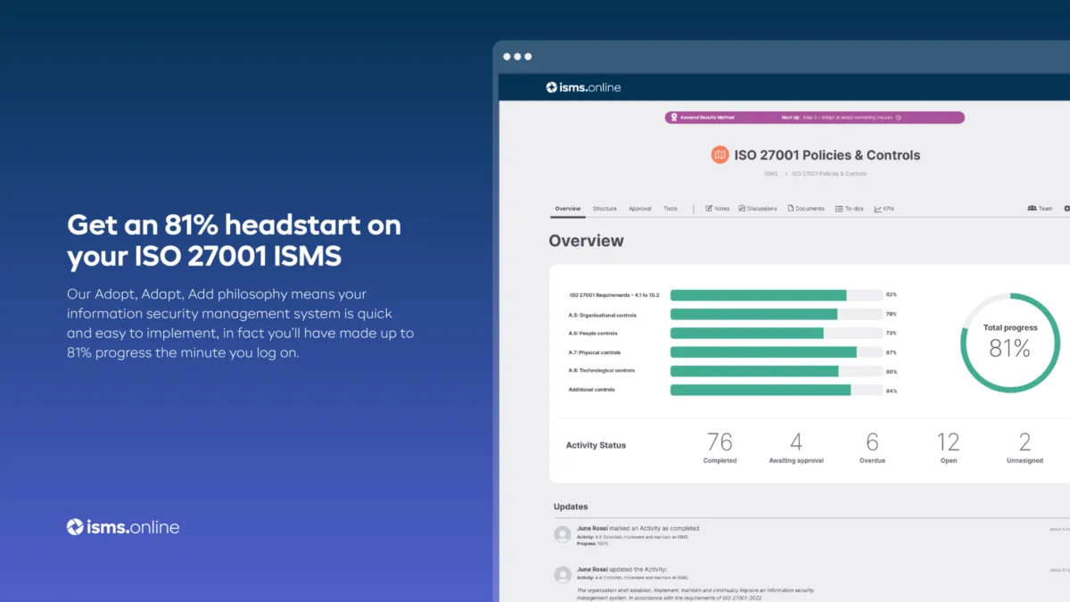This screenshot has height=602, width=1070.
Task: Click the arrow icon after the Next Up step
Action: [x=898, y=118]
